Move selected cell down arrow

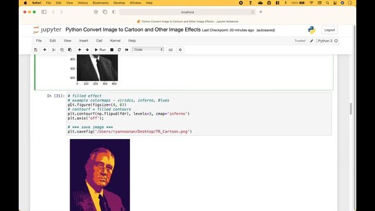(x=87, y=50)
